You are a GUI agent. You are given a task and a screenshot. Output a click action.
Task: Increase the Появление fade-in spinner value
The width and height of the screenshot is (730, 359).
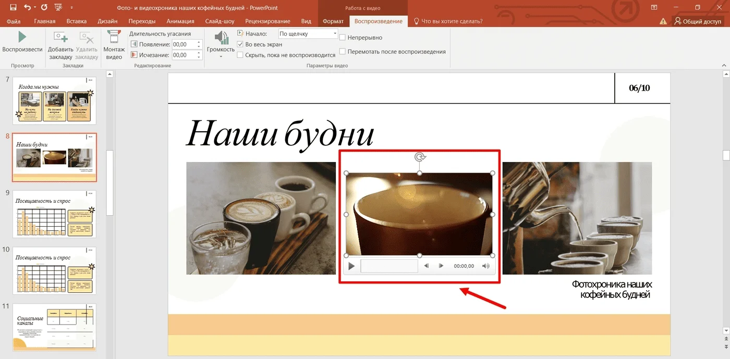click(199, 42)
